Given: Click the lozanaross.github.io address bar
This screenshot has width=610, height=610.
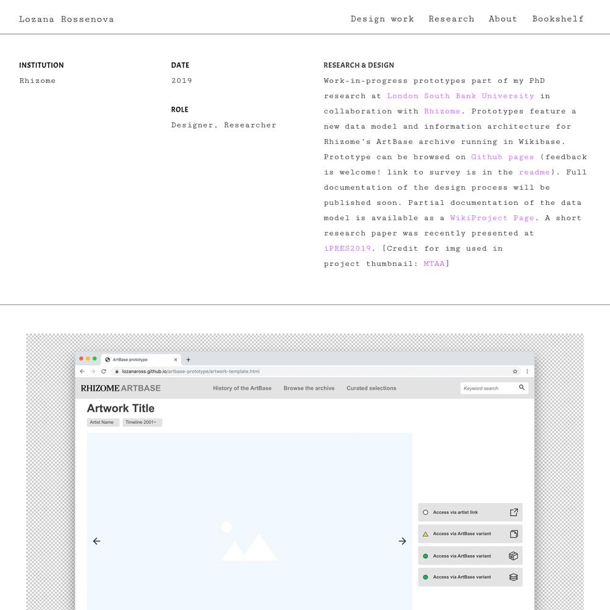Looking at the screenshot, I should 316,371.
